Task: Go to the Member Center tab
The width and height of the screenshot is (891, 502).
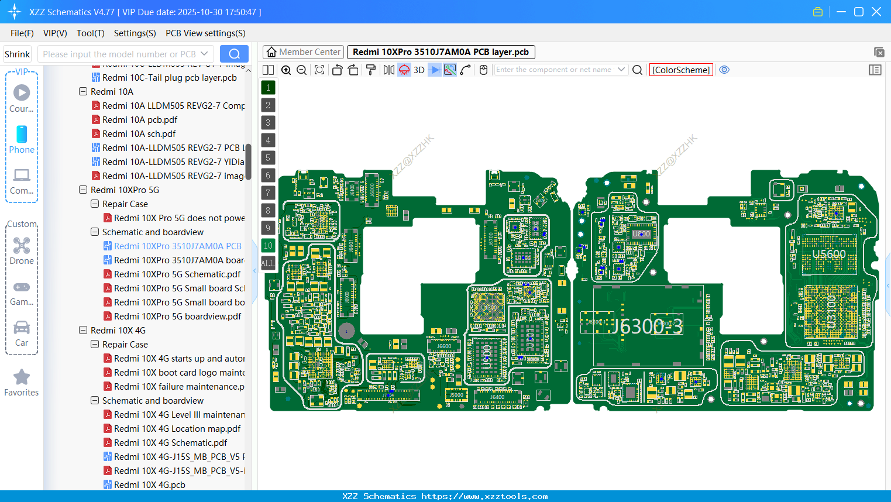Action: 303,52
